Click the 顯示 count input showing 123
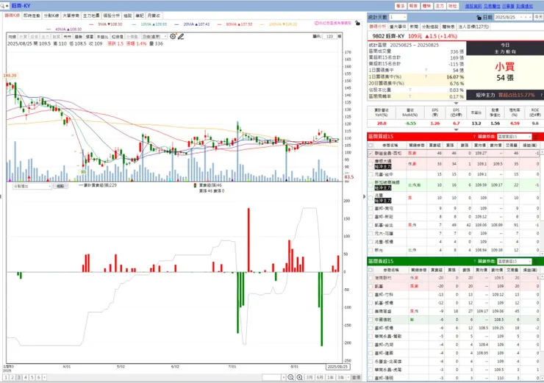The image size is (544, 383). 329,36
